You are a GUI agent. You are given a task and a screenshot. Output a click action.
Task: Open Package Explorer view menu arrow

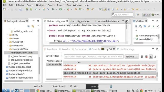[38, 26]
